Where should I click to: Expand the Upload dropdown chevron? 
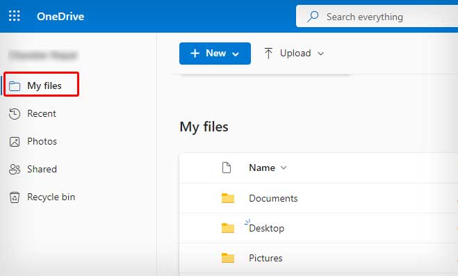pos(320,54)
